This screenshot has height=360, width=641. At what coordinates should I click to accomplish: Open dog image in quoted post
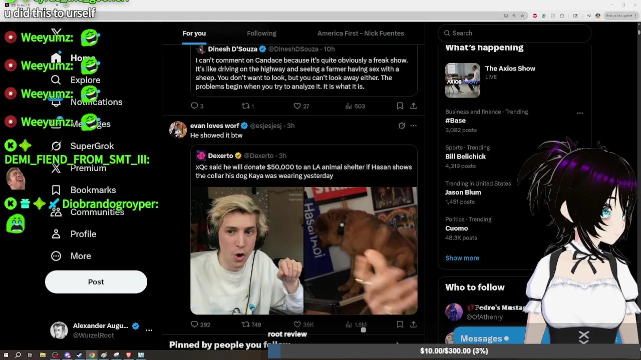[361, 250]
